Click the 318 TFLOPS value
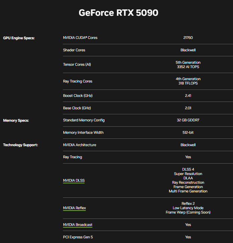The height and width of the screenshot is (243, 233). pos(188,83)
